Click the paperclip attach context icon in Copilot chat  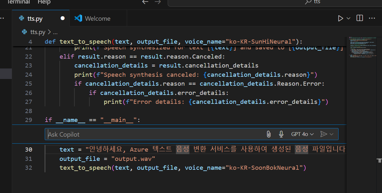pos(269,134)
